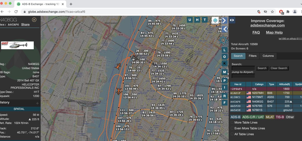Focus the Search text field

pyautogui.click(x=243, y=68)
